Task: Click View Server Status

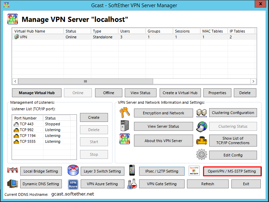Action: coord(163,126)
